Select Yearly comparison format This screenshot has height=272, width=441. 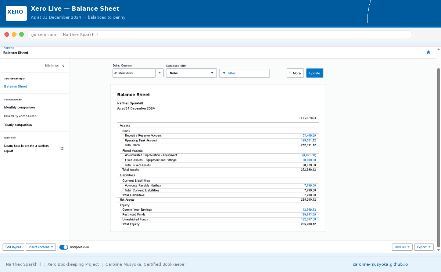18,125
